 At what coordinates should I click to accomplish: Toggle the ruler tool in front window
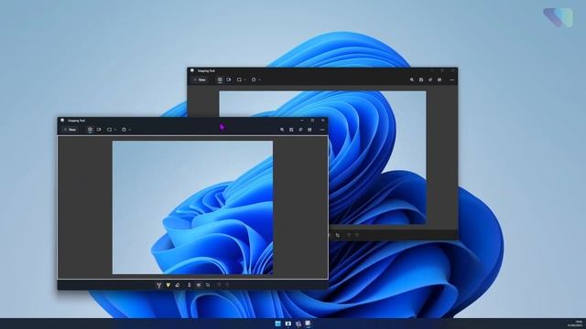tap(190, 285)
